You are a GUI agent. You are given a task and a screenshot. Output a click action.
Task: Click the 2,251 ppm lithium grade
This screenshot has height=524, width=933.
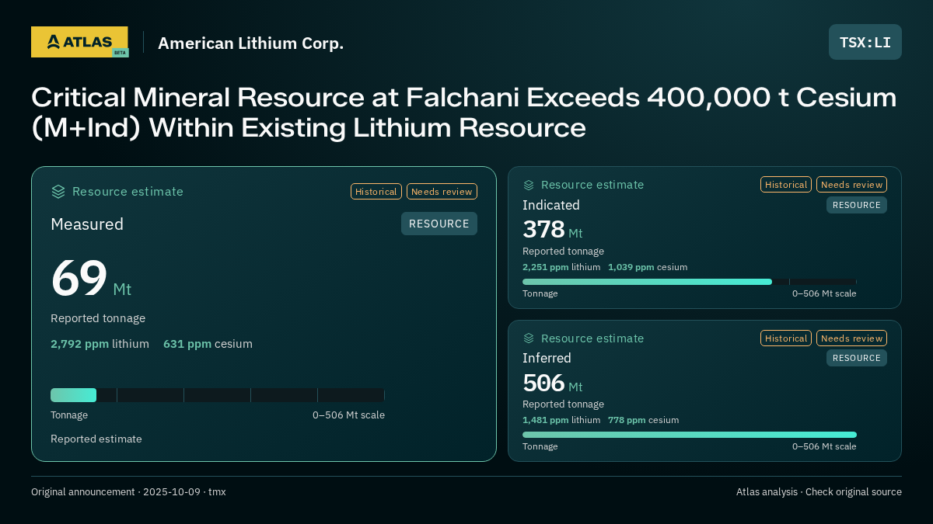[x=561, y=267]
